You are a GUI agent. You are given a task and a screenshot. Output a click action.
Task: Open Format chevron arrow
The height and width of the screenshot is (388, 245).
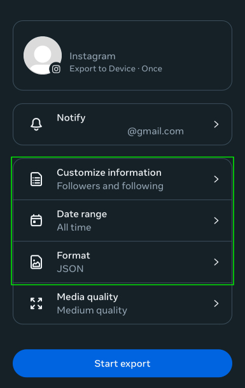click(216, 262)
